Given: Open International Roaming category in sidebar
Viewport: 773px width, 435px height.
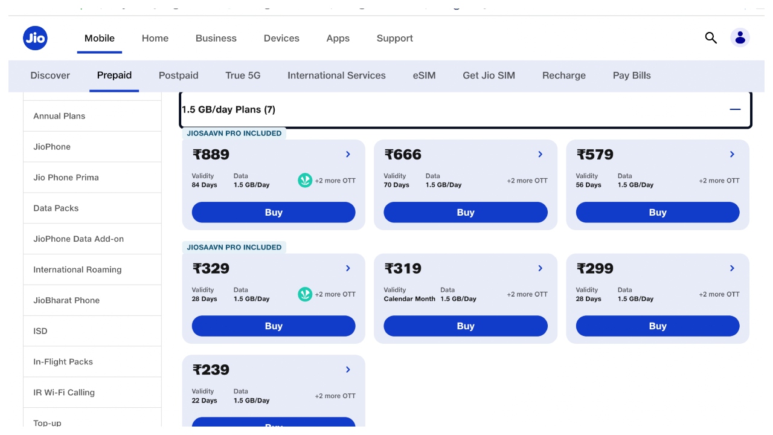Looking at the screenshot, I should click(x=77, y=269).
